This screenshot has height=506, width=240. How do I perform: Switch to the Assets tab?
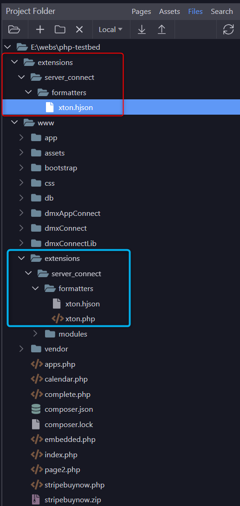coord(169,12)
